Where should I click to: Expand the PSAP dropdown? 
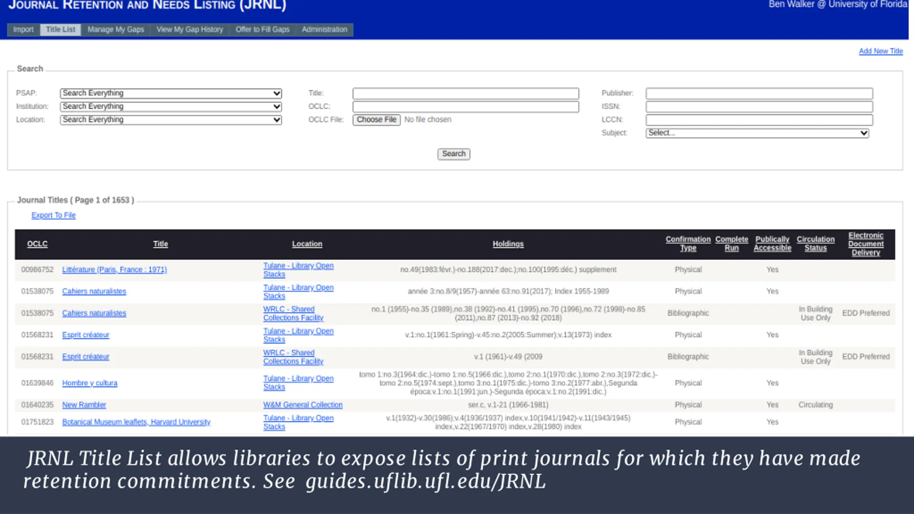coord(171,93)
